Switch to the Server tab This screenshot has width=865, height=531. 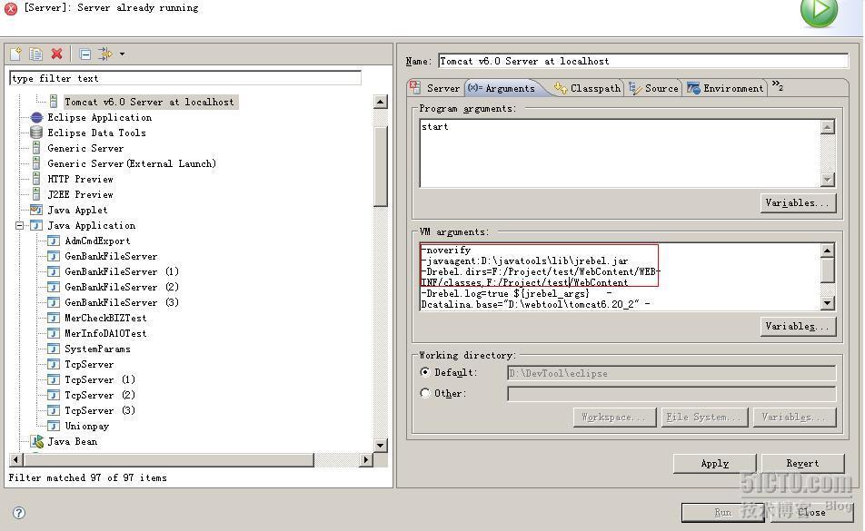(435, 88)
